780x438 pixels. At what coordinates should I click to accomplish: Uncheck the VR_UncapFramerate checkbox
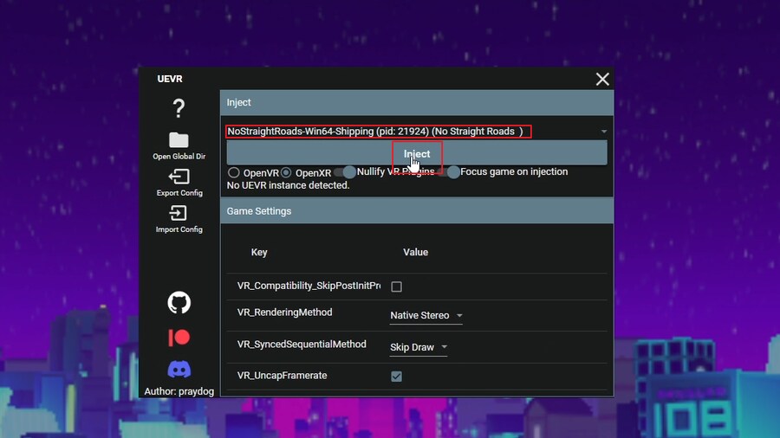point(397,377)
